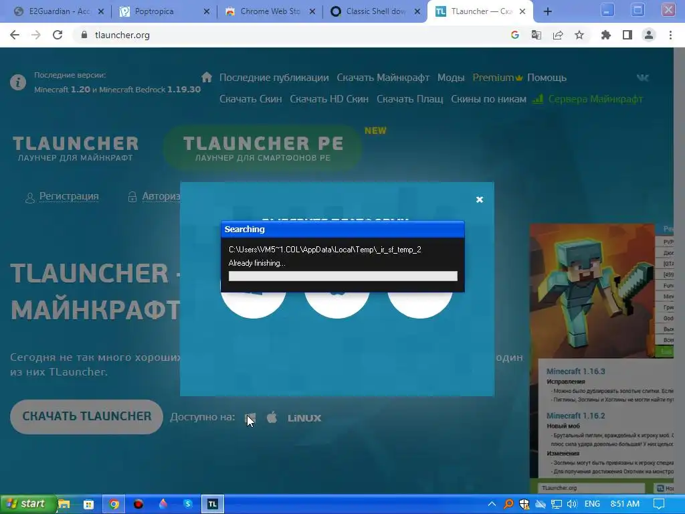Open the notification center icon

click(659, 504)
